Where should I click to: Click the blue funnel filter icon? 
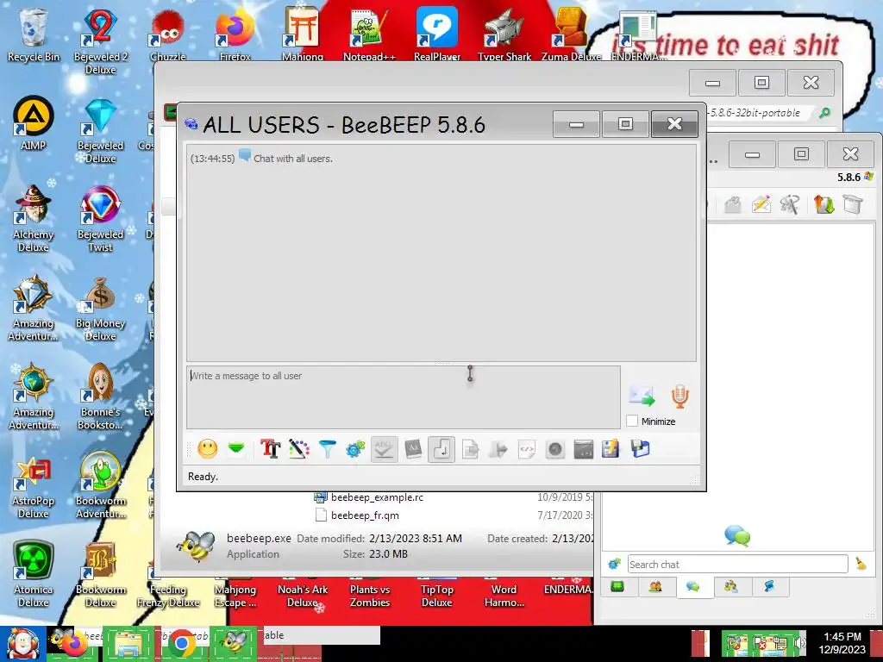click(327, 448)
